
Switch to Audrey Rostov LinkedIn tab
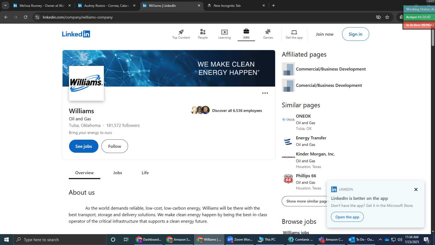point(107,5)
